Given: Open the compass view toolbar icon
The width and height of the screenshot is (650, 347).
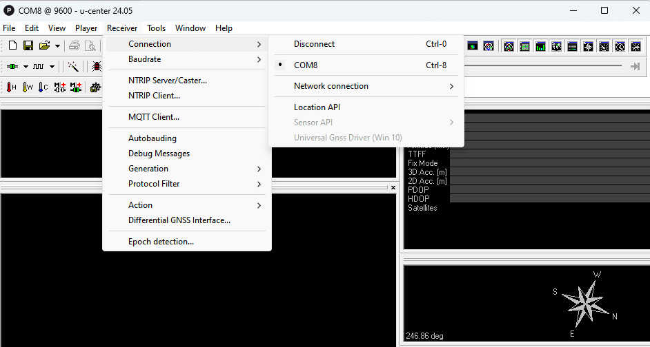Looking at the screenshot, I should point(588,46).
